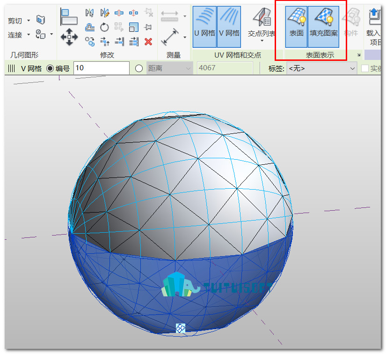
Task: Expand the 剪切 dropdown arrow
Action: (x=29, y=20)
